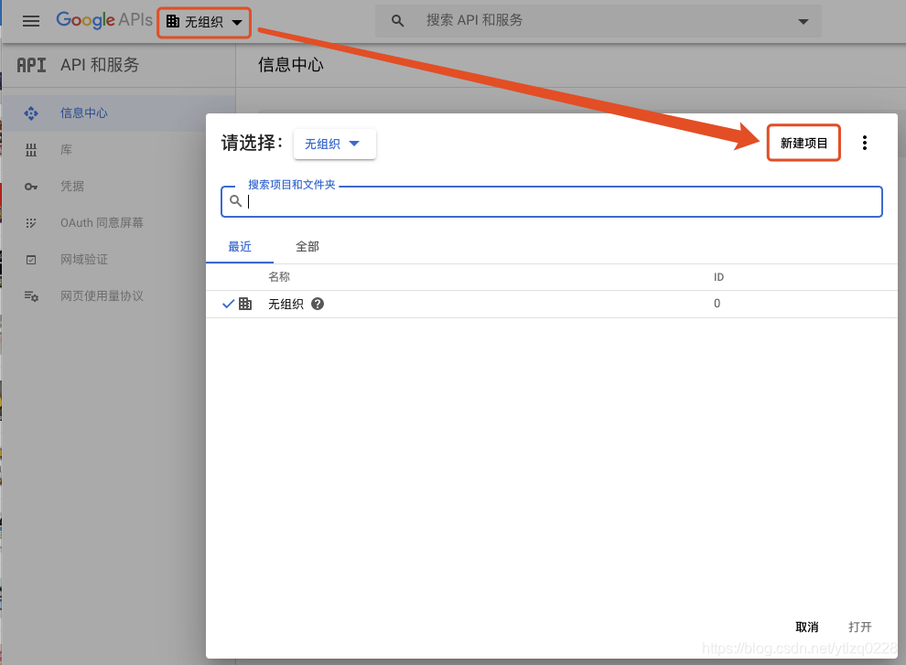Screen dimensions: 906x665
Task: Click the 新建项目 button
Action: (804, 143)
